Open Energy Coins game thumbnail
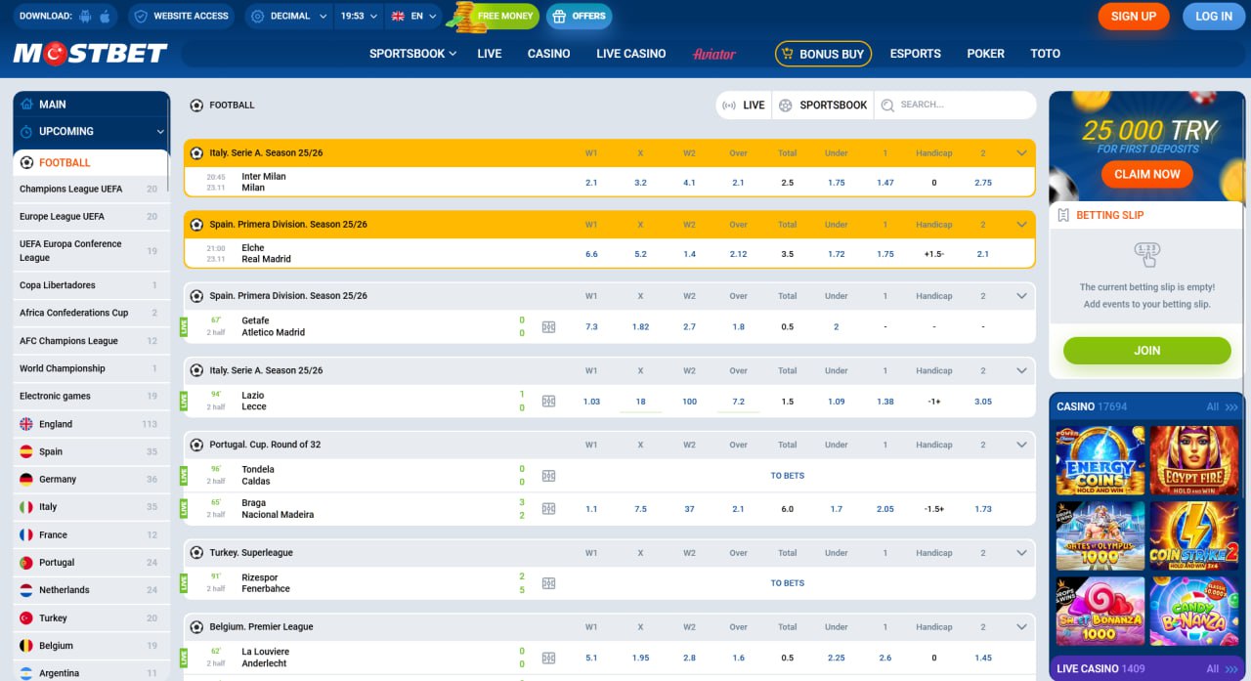Screen dimensions: 1251x681 [1100, 460]
